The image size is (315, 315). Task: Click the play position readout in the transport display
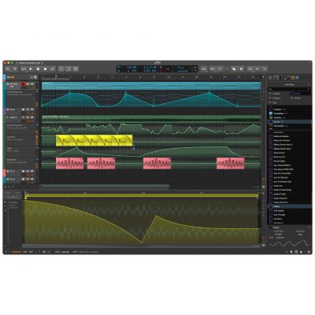[x=150, y=68]
